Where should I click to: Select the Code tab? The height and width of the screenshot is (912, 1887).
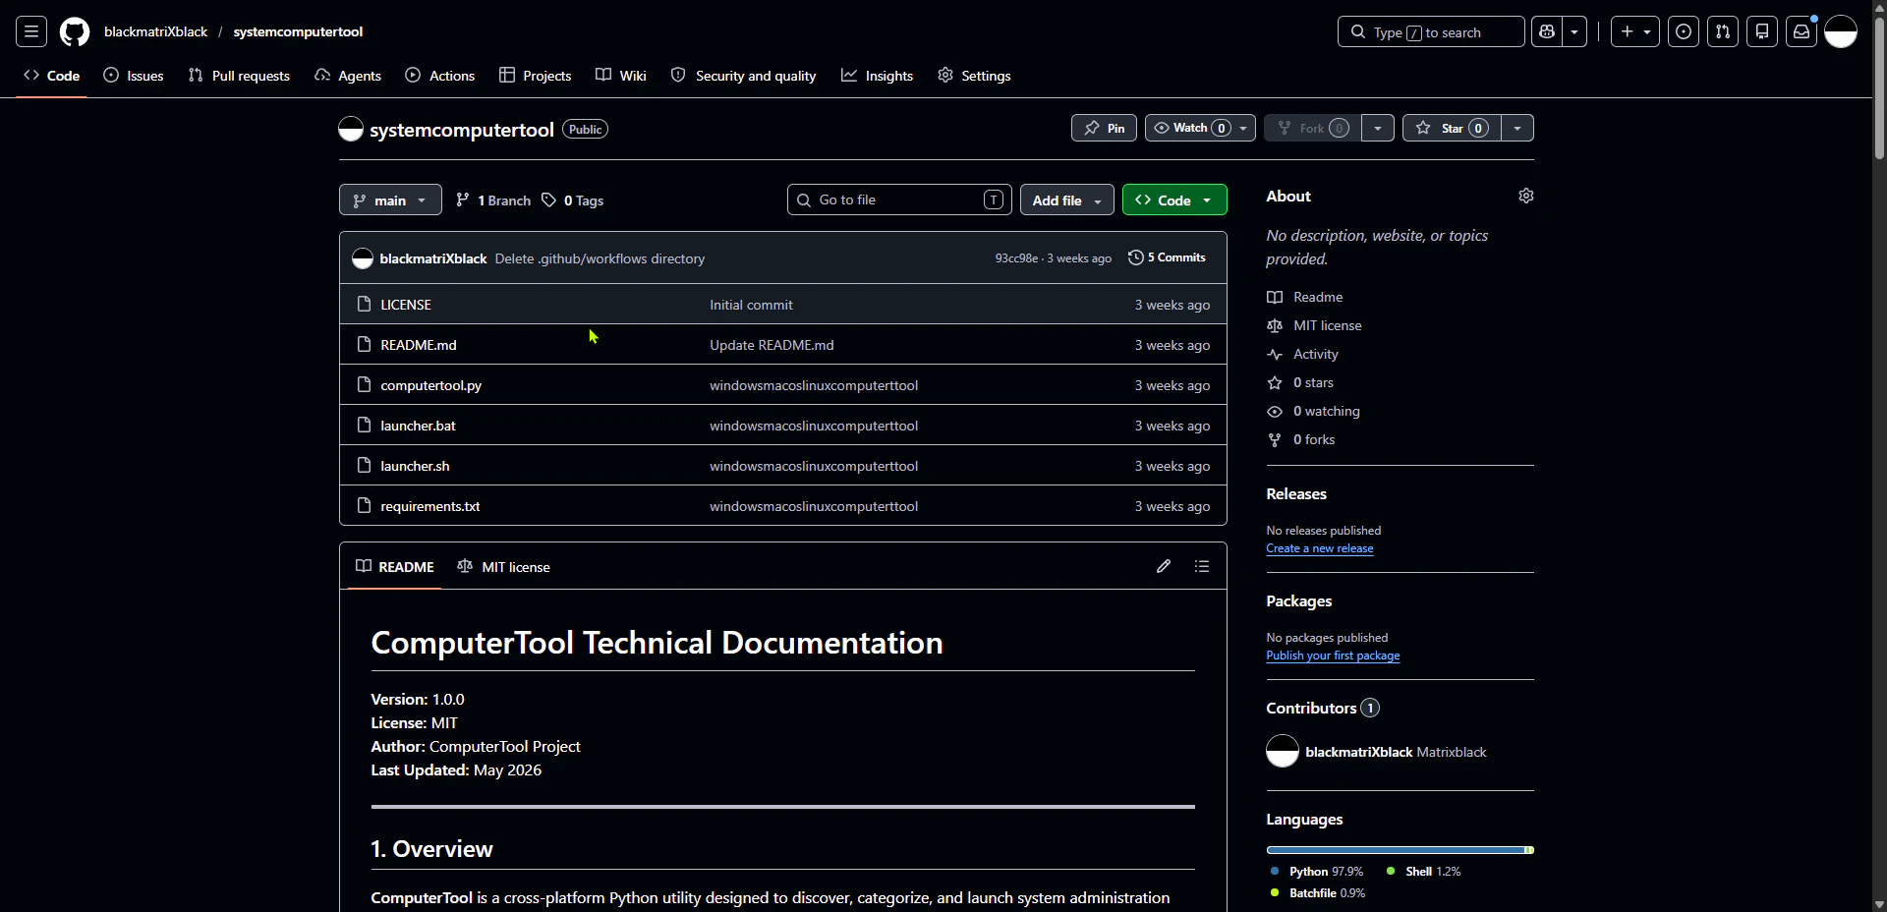coord(52,76)
